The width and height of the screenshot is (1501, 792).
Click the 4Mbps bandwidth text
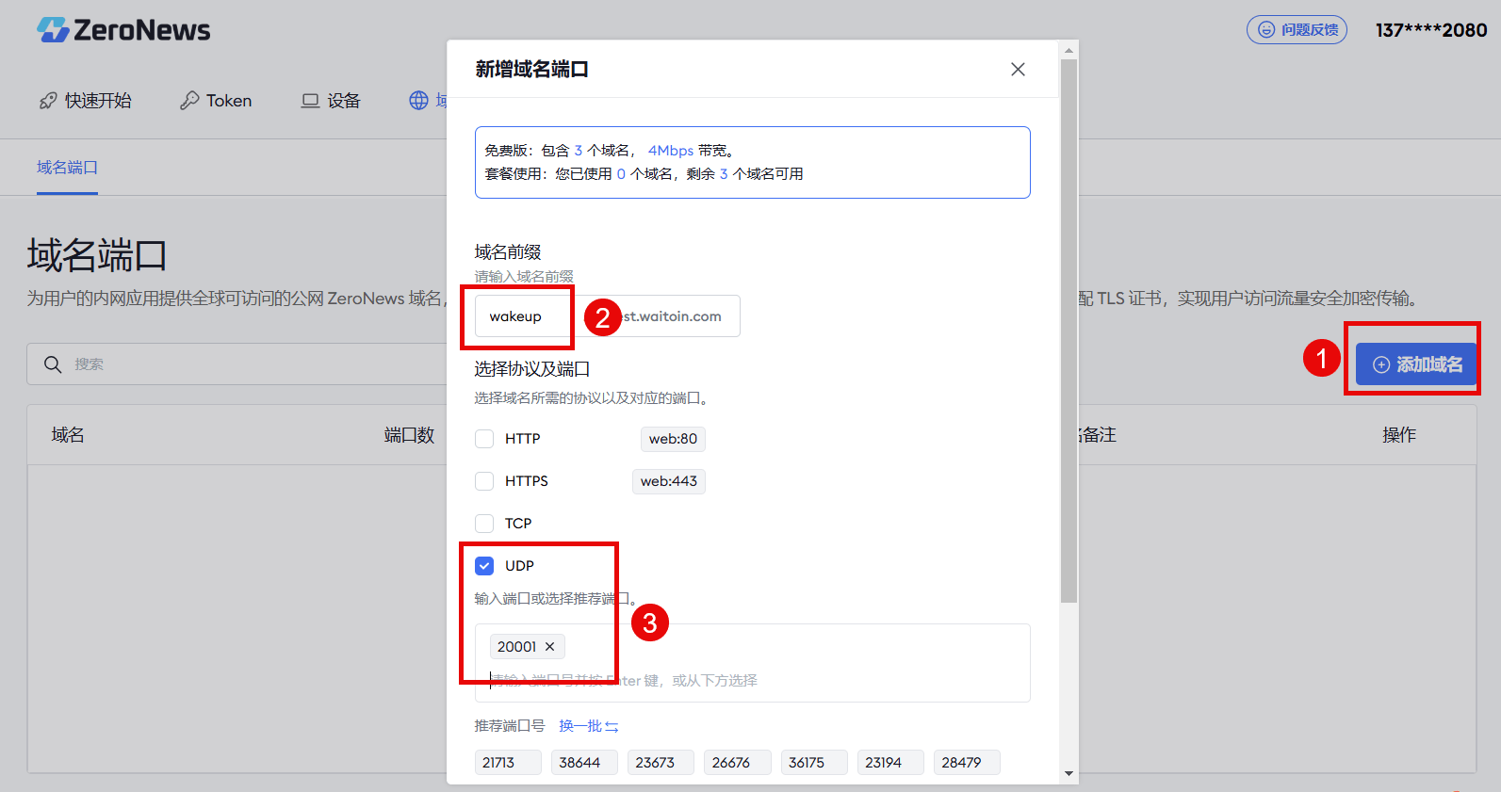[x=671, y=151]
